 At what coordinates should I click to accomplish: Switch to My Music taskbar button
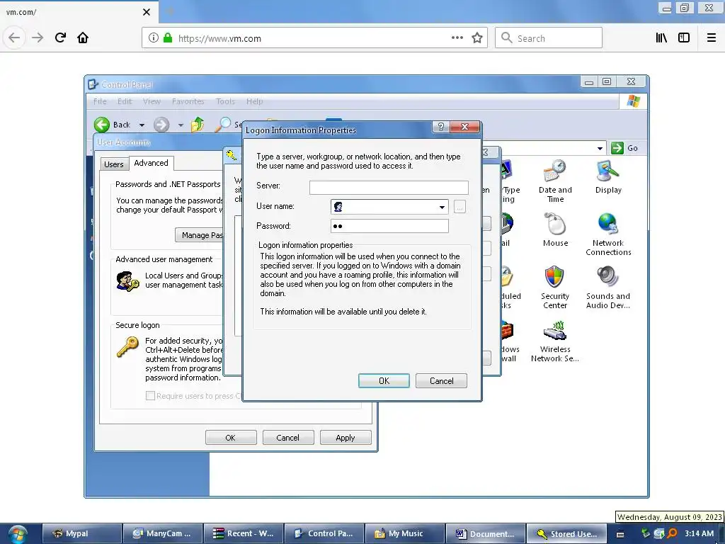tap(405, 533)
